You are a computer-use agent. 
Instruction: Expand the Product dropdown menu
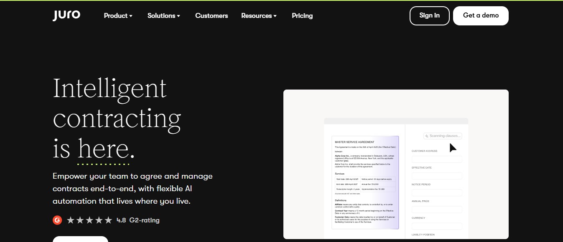tap(118, 16)
